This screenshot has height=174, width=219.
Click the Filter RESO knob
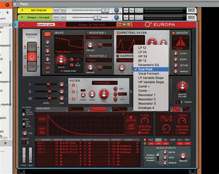(92, 94)
